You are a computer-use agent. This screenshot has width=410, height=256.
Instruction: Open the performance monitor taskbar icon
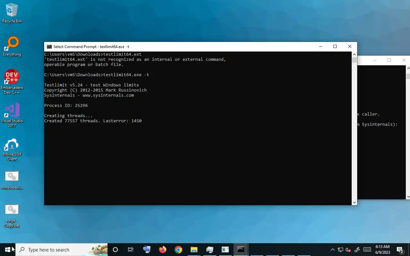click(209, 250)
